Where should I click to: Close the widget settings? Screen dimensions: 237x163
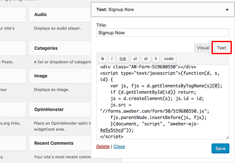point(119,147)
